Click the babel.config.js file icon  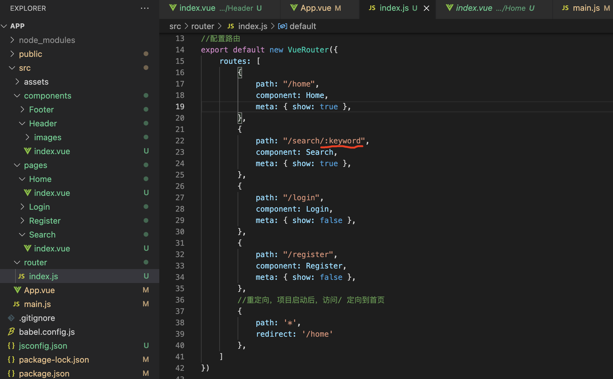[11, 332]
